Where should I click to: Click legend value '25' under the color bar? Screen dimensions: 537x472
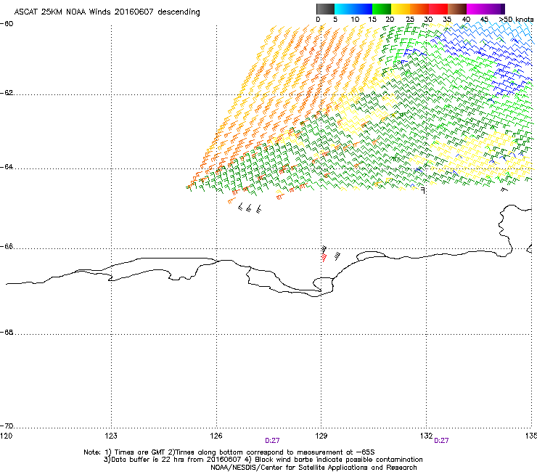[410, 20]
